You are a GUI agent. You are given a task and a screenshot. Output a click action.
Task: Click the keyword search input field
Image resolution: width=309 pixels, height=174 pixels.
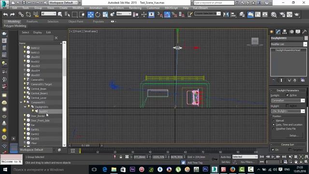tap(214, 3)
